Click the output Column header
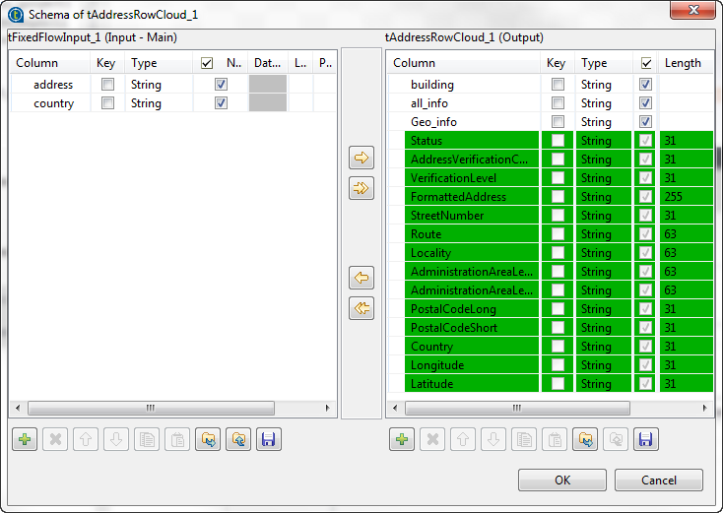723x513 pixels. click(x=464, y=63)
